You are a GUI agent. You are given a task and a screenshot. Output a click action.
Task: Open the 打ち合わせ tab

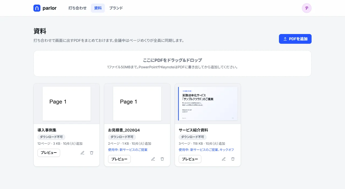pos(77,8)
